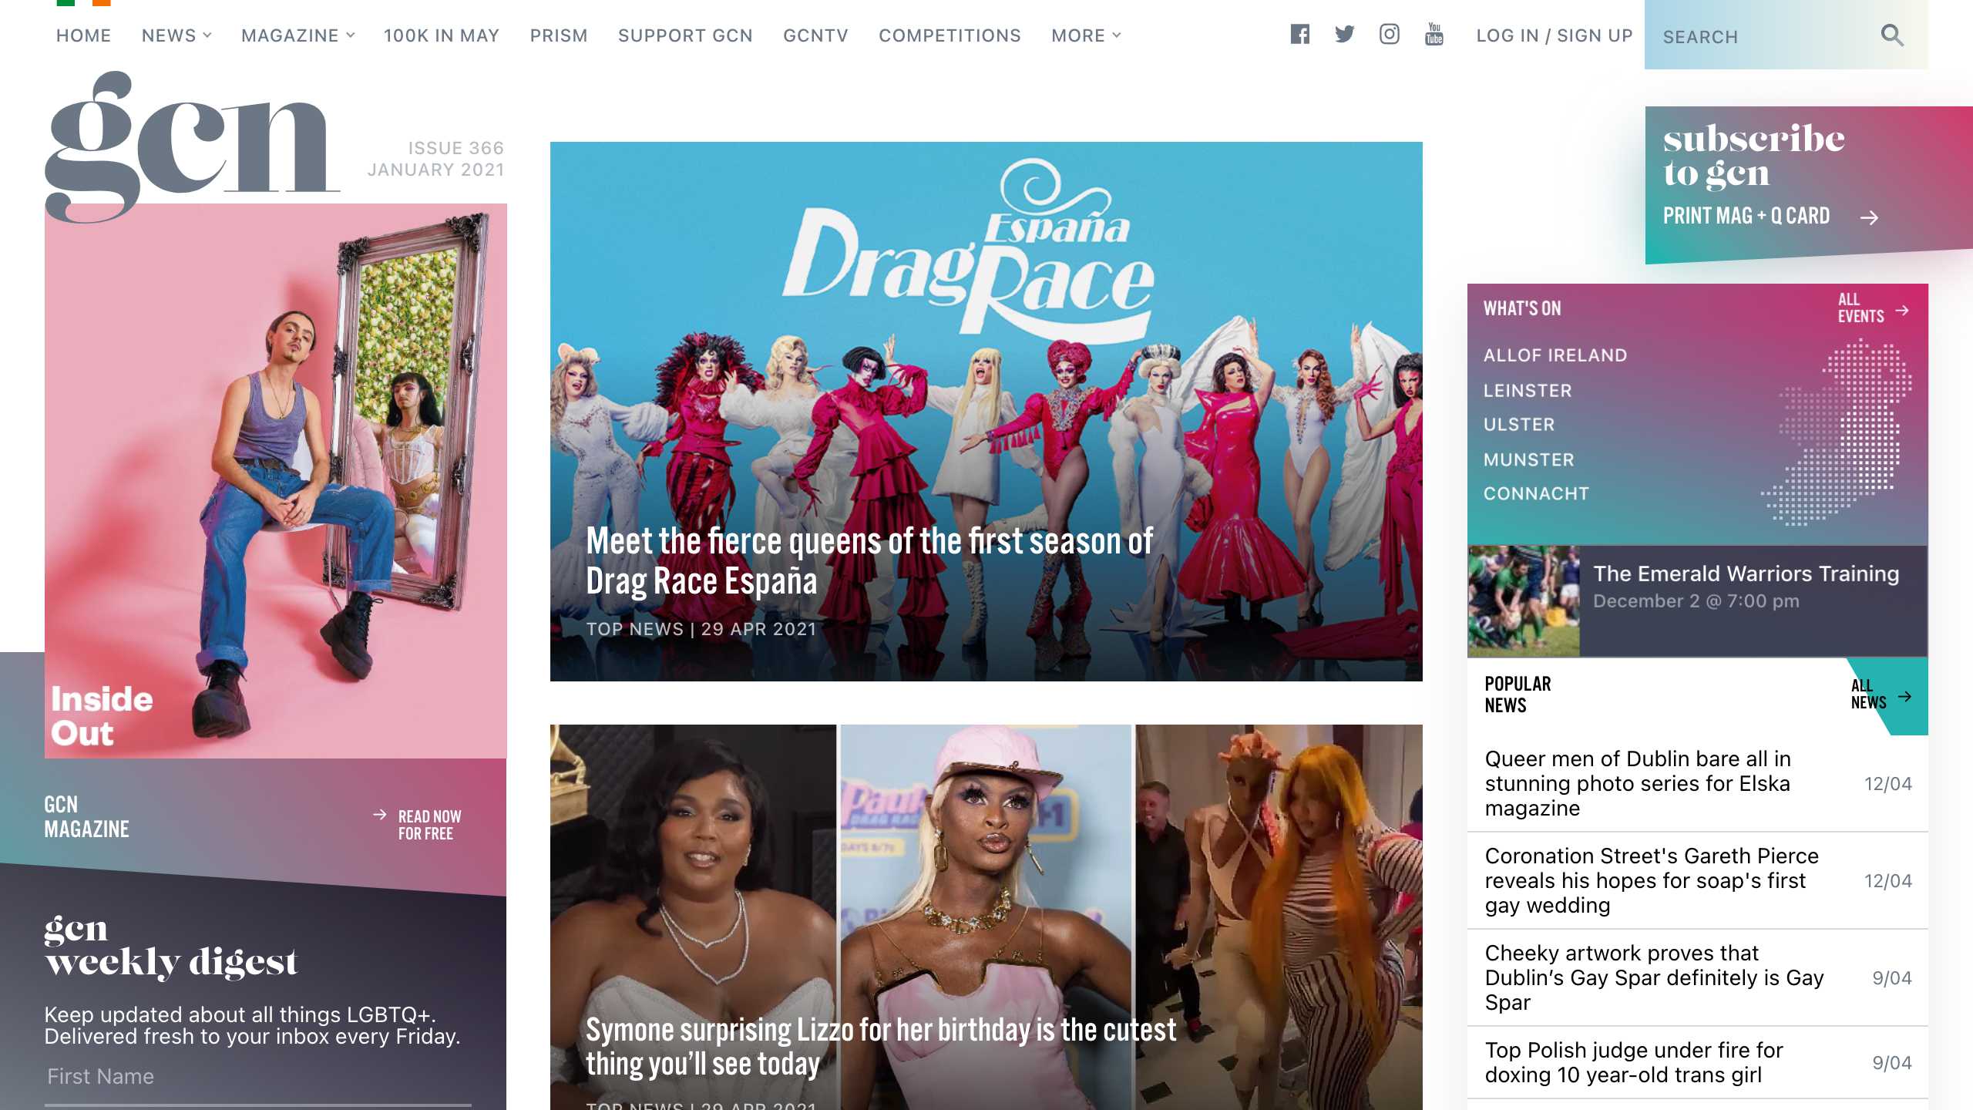The image size is (1973, 1110).
Task: Open Coronation Street Gareth Pierce article
Action: (x=1652, y=880)
